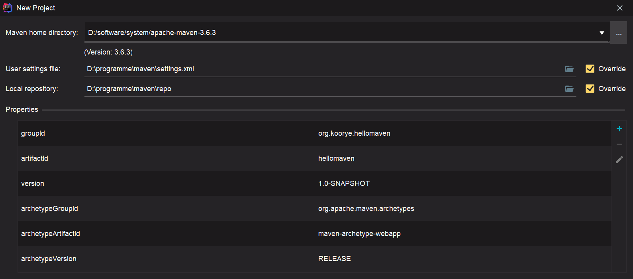Add a new property with plus icon
This screenshot has width=633, height=279.
pyautogui.click(x=619, y=129)
